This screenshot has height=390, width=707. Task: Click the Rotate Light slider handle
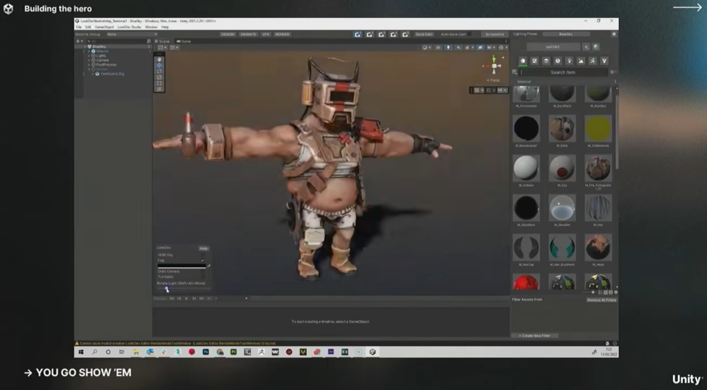tap(166, 288)
